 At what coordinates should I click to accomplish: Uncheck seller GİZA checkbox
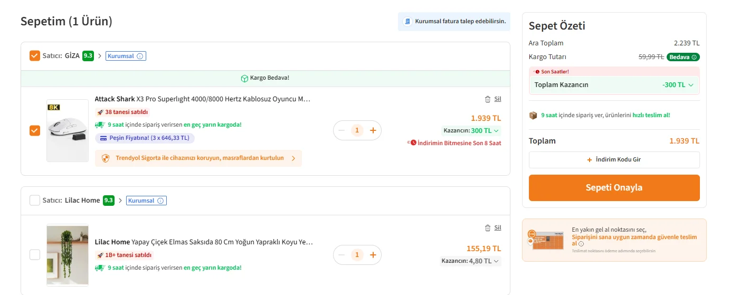pyautogui.click(x=35, y=55)
